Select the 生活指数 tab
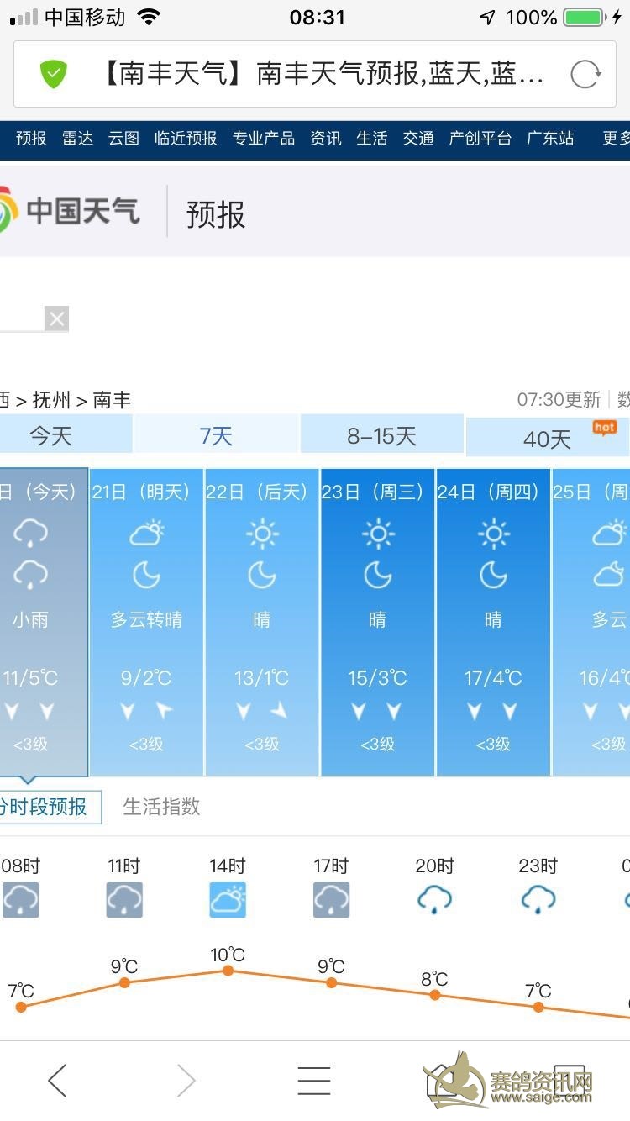The height and width of the screenshot is (1121, 630). point(161,807)
